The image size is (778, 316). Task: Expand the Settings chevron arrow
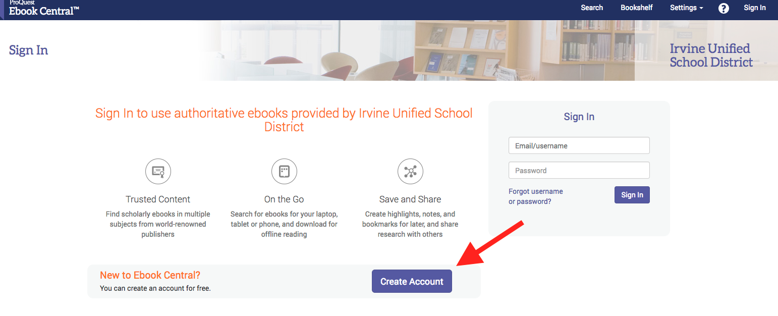pyautogui.click(x=700, y=8)
